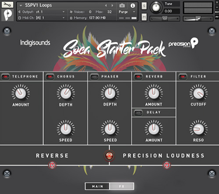Open the instrument info icon
The height and width of the screenshot is (194, 219).
click(x=133, y=6)
